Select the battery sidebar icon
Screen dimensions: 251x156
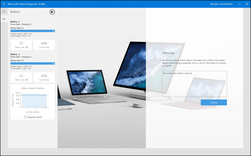(x=4, y=19)
